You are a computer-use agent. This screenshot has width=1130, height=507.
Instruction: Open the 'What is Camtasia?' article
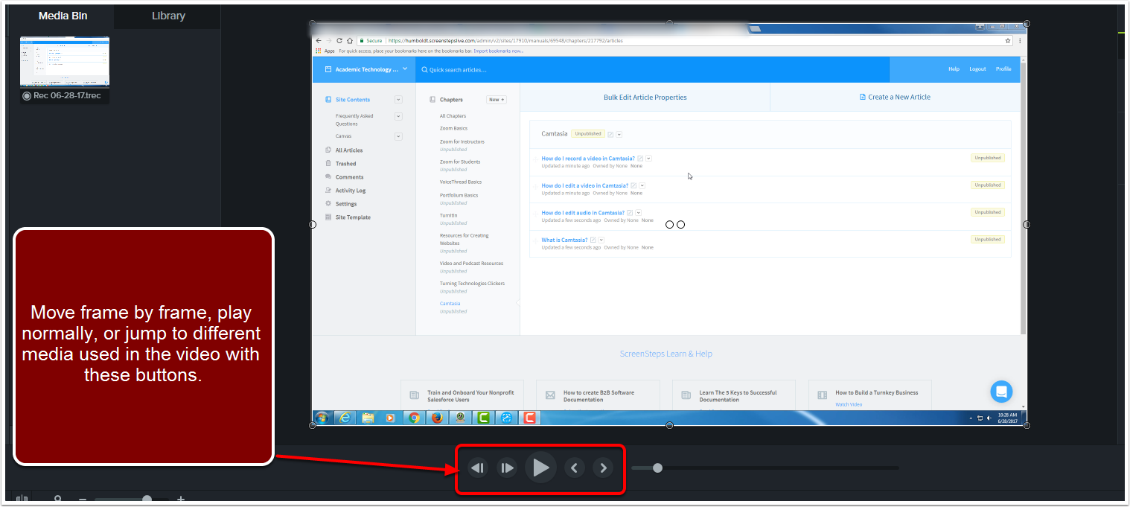coord(564,240)
